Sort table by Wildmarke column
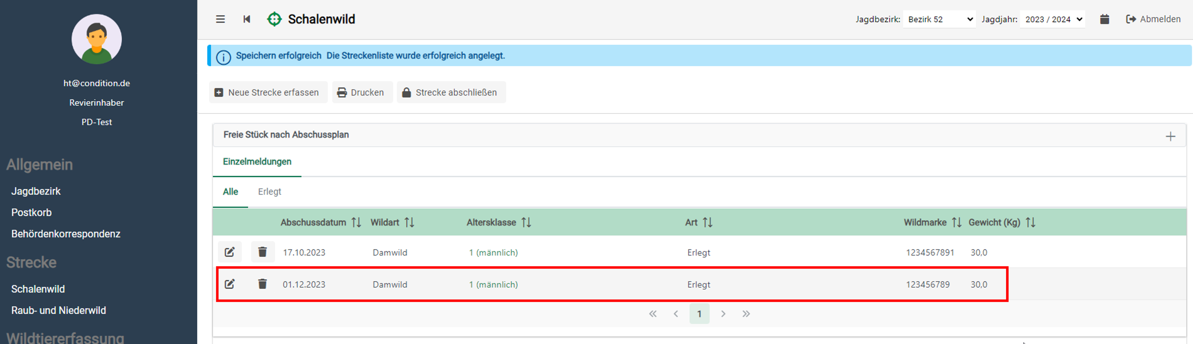 point(956,223)
